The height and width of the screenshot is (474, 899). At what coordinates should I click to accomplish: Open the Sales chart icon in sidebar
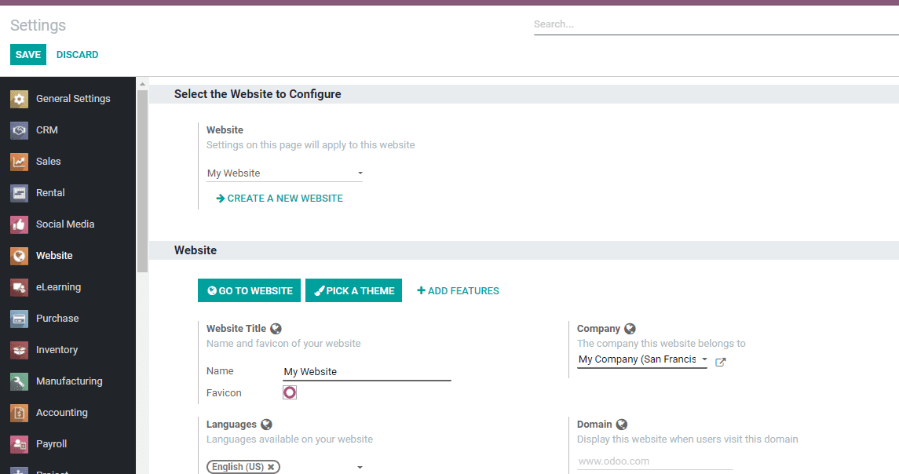click(x=20, y=162)
